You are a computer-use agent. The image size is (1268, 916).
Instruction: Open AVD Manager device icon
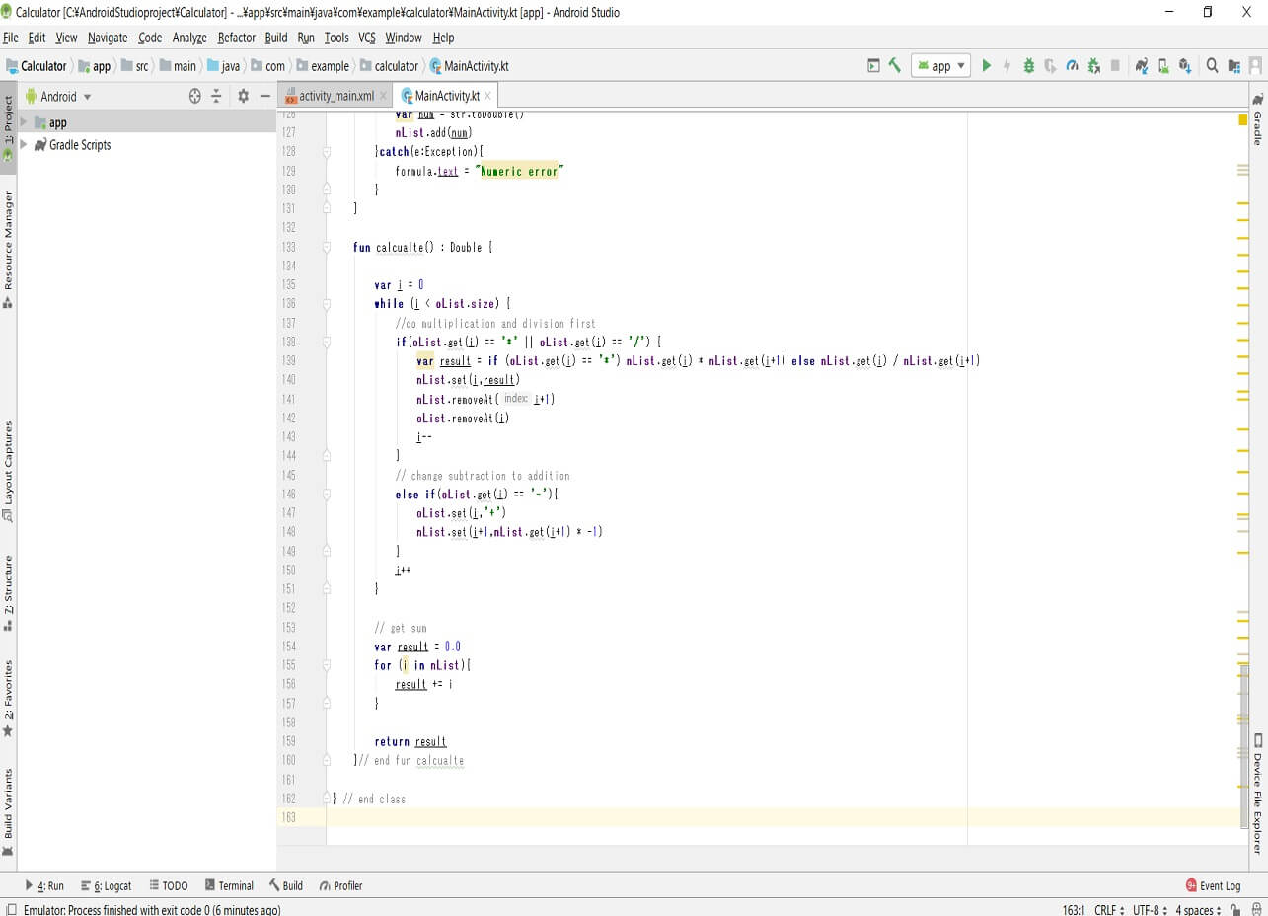coord(1163,66)
